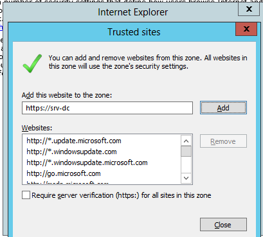Select http://*.windowsupdate.microsoft.com entry
This screenshot has width=263, height=237.
(87, 162)
